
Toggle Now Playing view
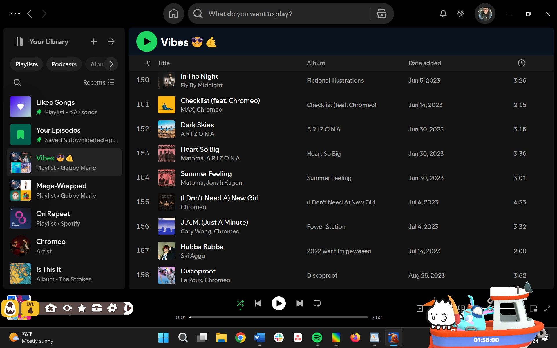[419, 309]
